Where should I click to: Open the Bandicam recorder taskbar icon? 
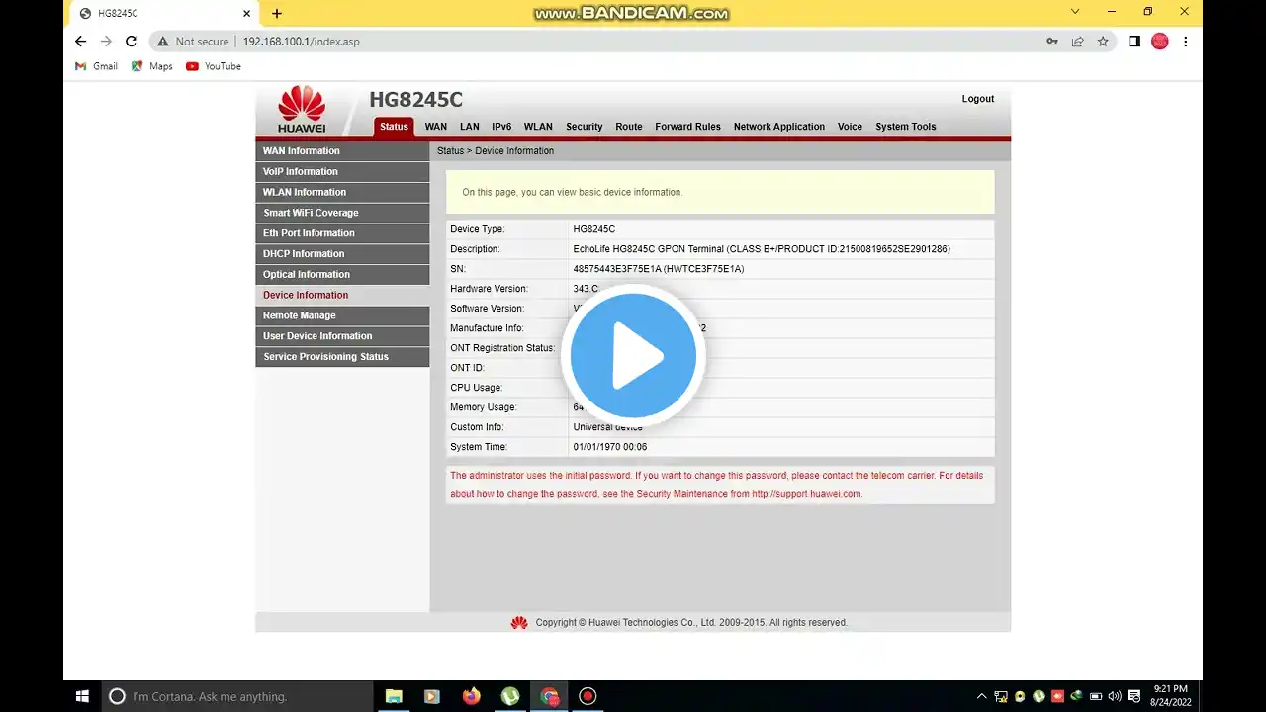coord(588,696)
